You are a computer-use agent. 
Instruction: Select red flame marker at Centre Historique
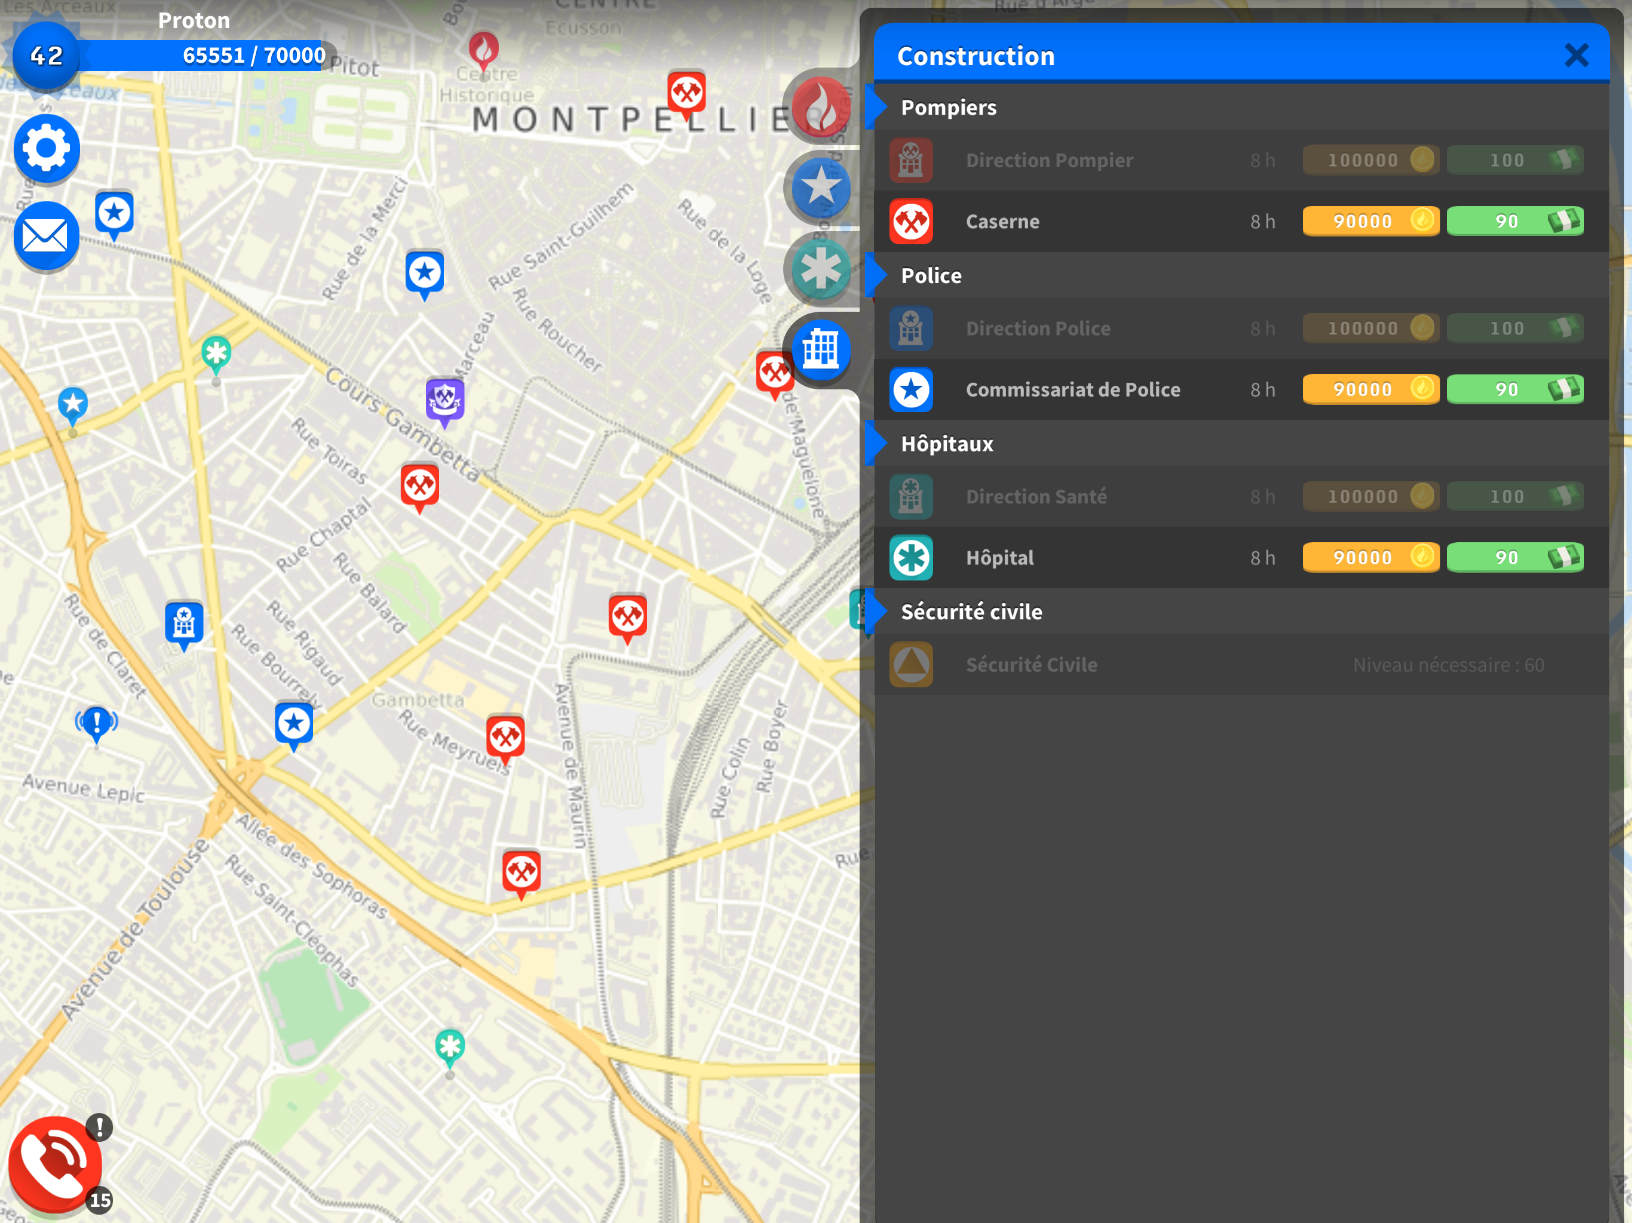(484, 51)
